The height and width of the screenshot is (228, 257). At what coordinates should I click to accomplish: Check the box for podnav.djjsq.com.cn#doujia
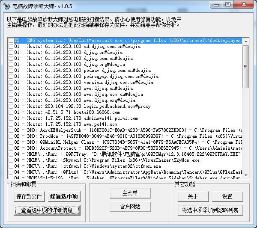(x=11, y=71)
